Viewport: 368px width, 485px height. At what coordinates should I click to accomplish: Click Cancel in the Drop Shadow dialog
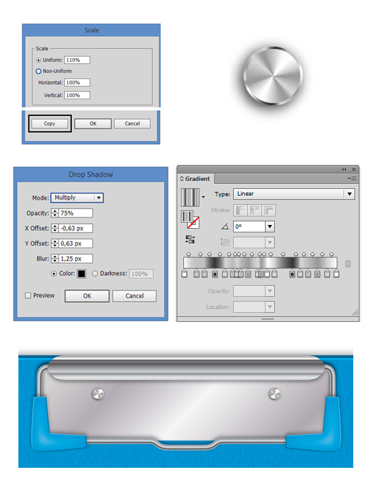(x=134, y=296)
